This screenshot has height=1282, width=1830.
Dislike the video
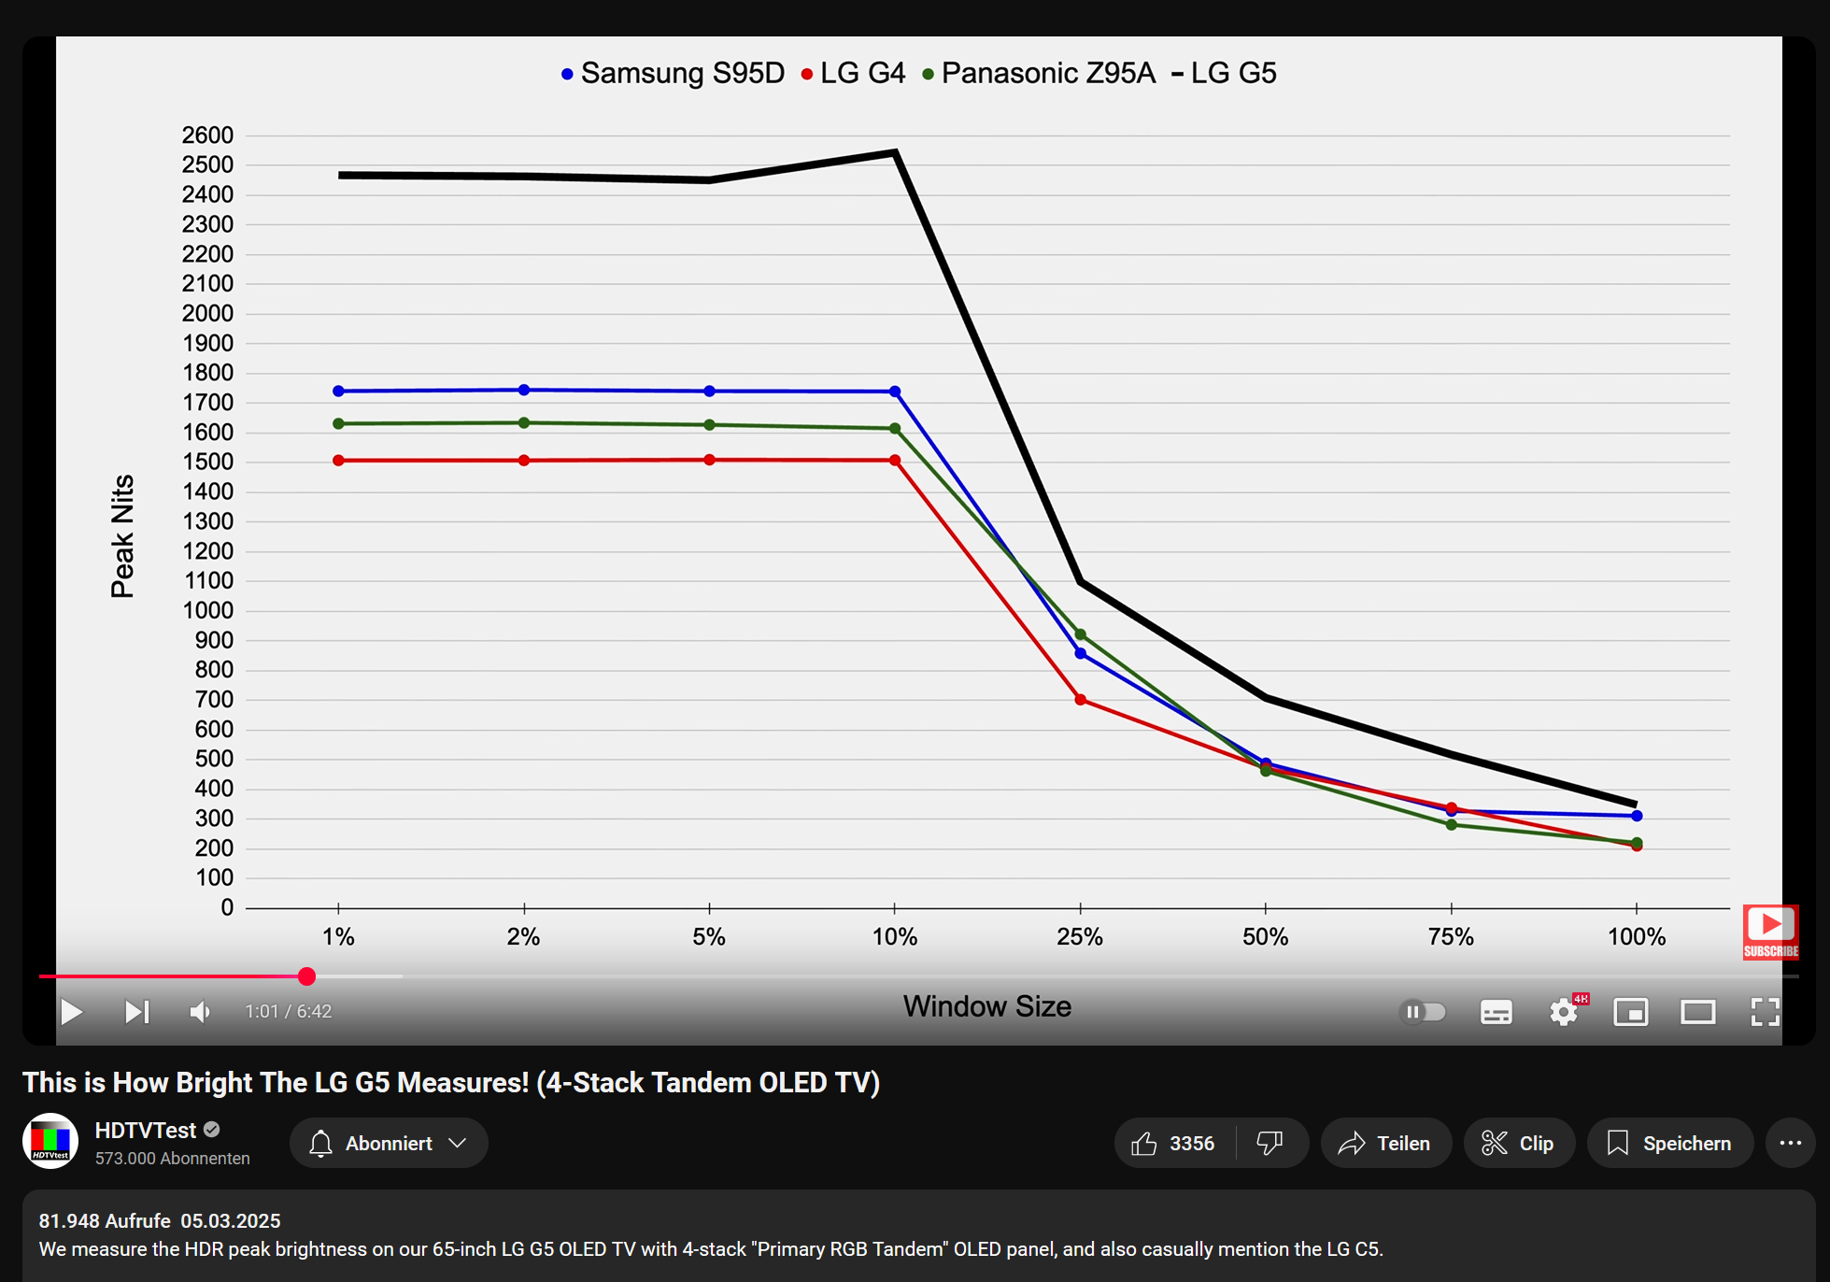coord(1270,1143)
